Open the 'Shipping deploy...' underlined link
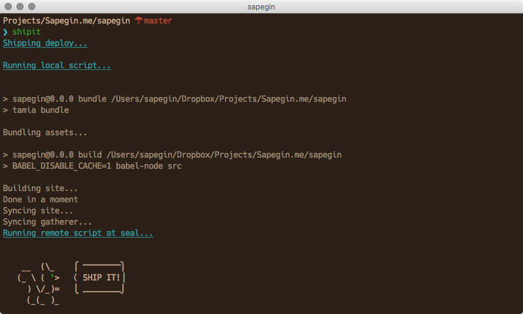The width and height of the screenshot is (523, 314). tap(45, 44)
